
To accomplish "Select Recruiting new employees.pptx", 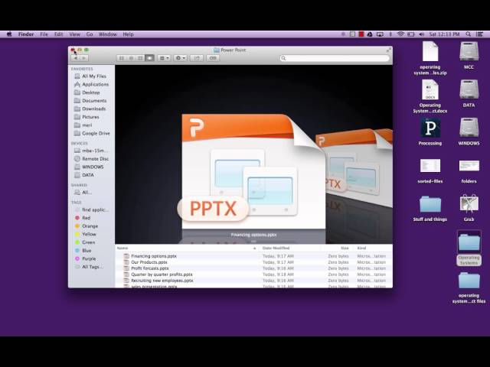I will click(253, 281).
